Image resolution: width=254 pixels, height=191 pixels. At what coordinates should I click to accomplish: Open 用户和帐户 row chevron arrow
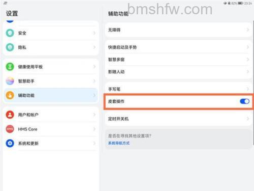(94, 115)
